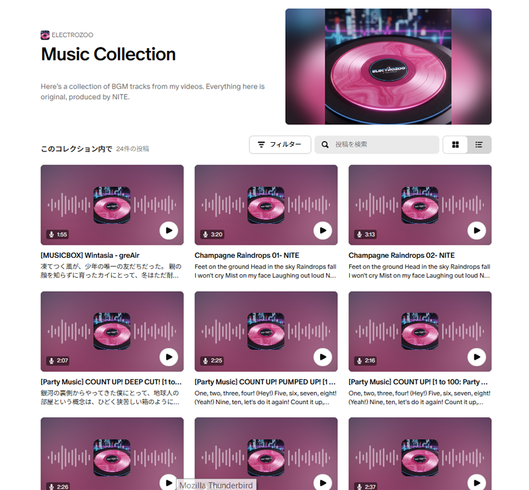Open title [Party Music] COUNT UP! DEEP CUT!
The height and width of the screenshot is (490, 529).
click(x=111, y=382)
